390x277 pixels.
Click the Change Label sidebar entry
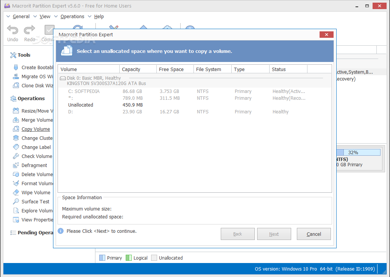(36, 147)
